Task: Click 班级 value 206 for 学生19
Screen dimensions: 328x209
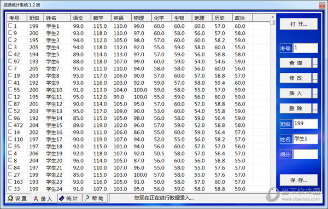Action: [x=34, y=154]
